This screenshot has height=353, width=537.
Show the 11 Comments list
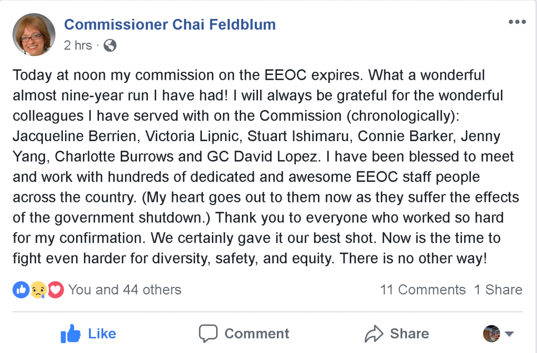[423, 290]
